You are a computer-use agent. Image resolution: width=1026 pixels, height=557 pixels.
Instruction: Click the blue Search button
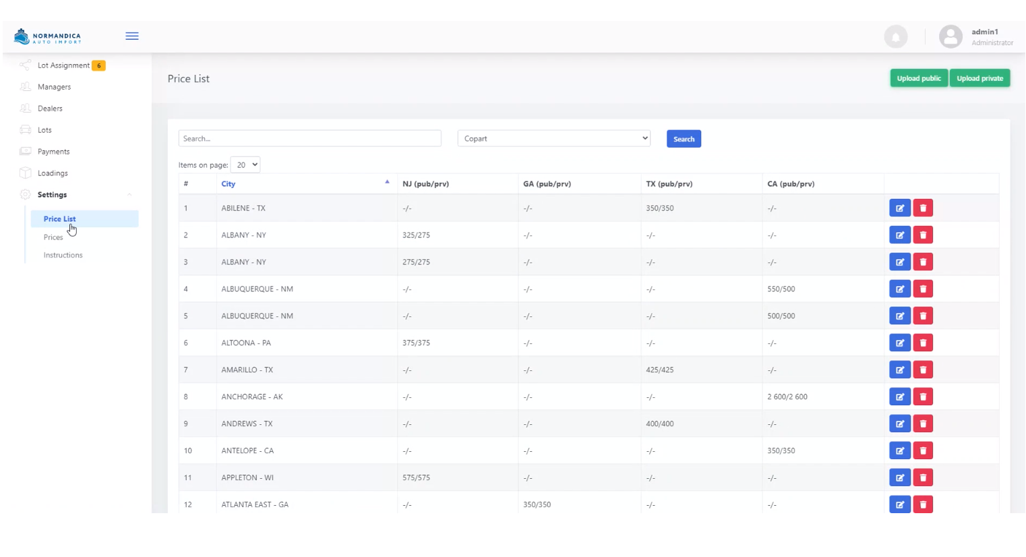coord(684,139)
